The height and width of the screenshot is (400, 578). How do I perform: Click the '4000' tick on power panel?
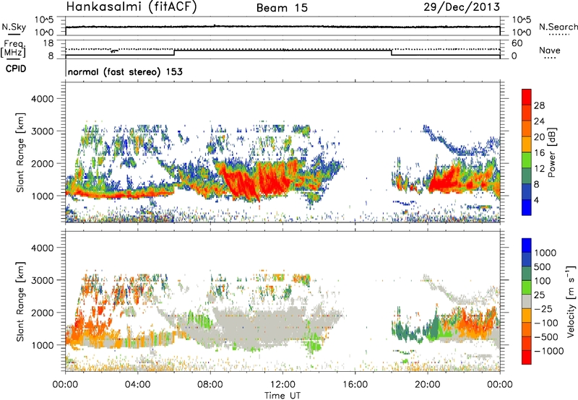click(x=43, y=99)
